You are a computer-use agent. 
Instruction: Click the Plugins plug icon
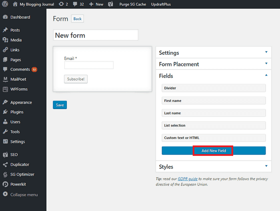point(5,112)
